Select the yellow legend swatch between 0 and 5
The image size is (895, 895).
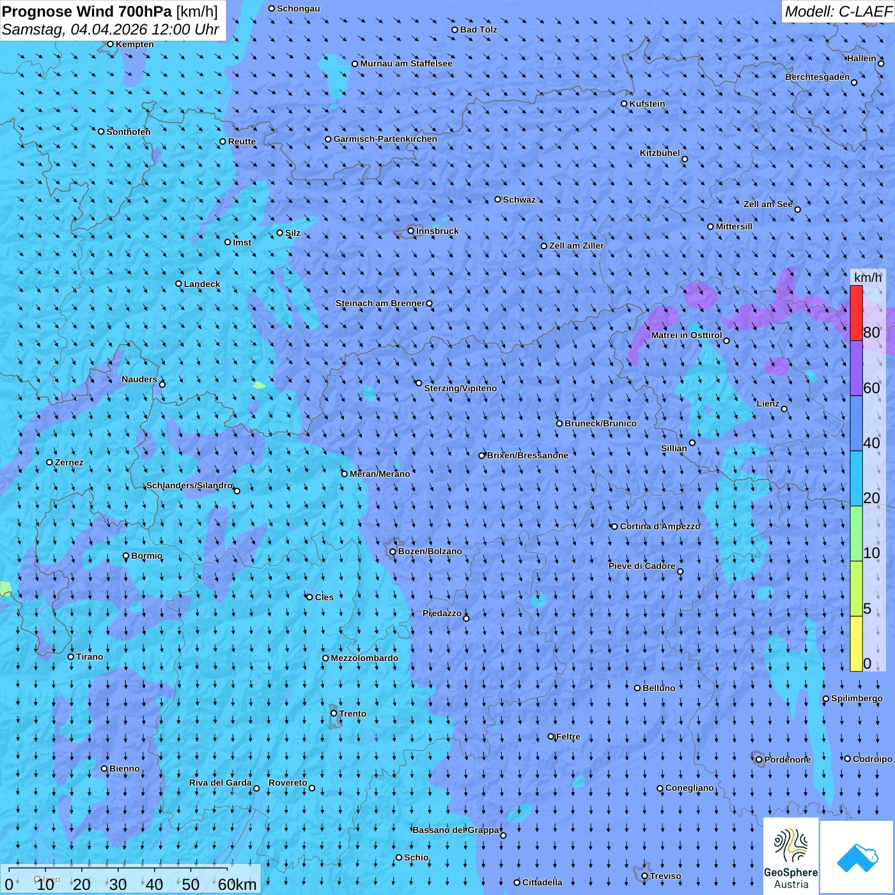856,644
